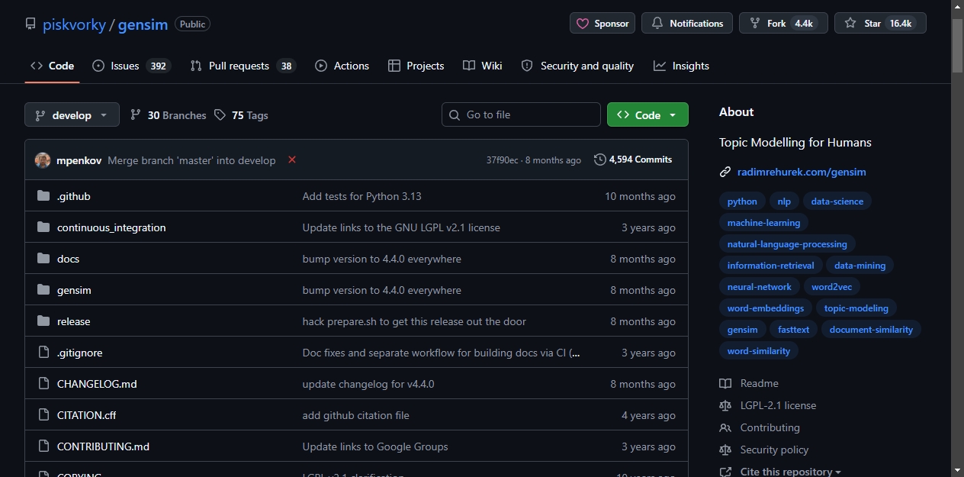Click the .gitignore file icon
Viewport: 964px width, 477px height.
[43, 353]
